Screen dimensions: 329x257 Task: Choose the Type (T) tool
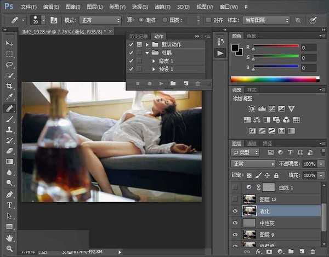[x=9, y=205]
